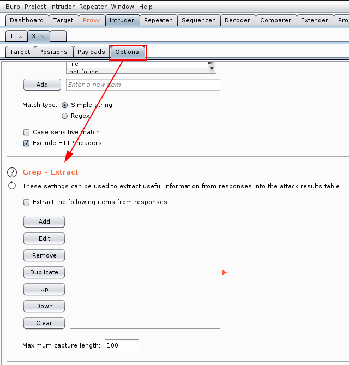Enable Case sensitive match checkbox
This screenshot has width=349, height=365.
pos(27,133)
